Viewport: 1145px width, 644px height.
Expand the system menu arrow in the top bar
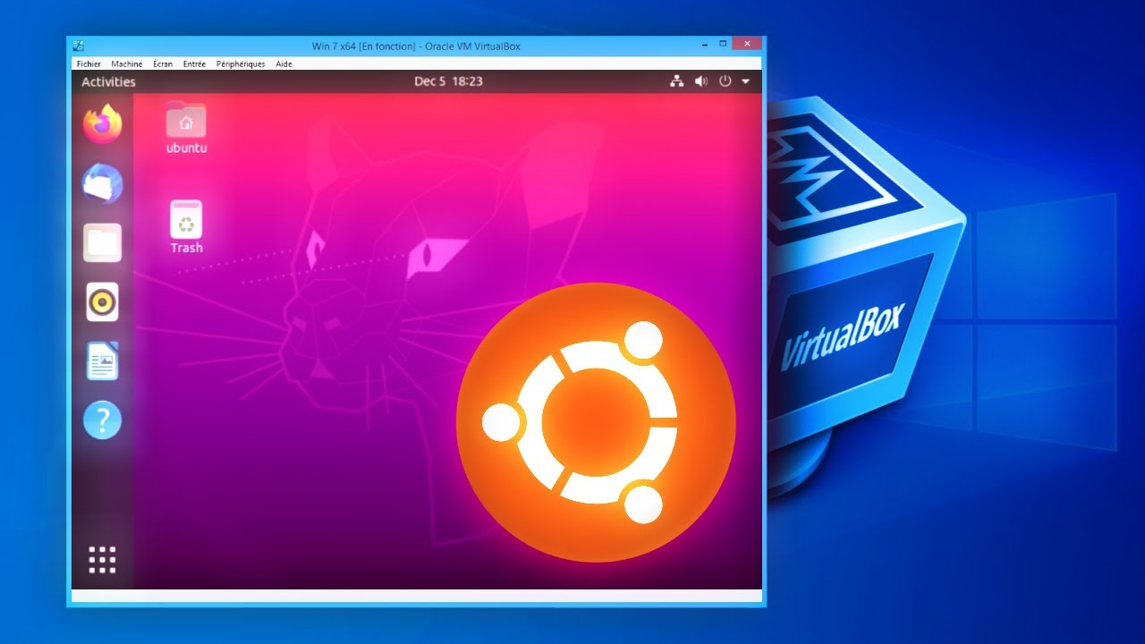tap(745, 81)
